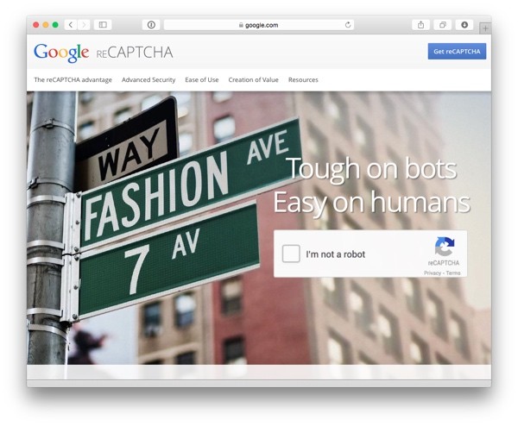518x426 pixels.
Task: Open the Terms link in widget
Action: point(453,273)
